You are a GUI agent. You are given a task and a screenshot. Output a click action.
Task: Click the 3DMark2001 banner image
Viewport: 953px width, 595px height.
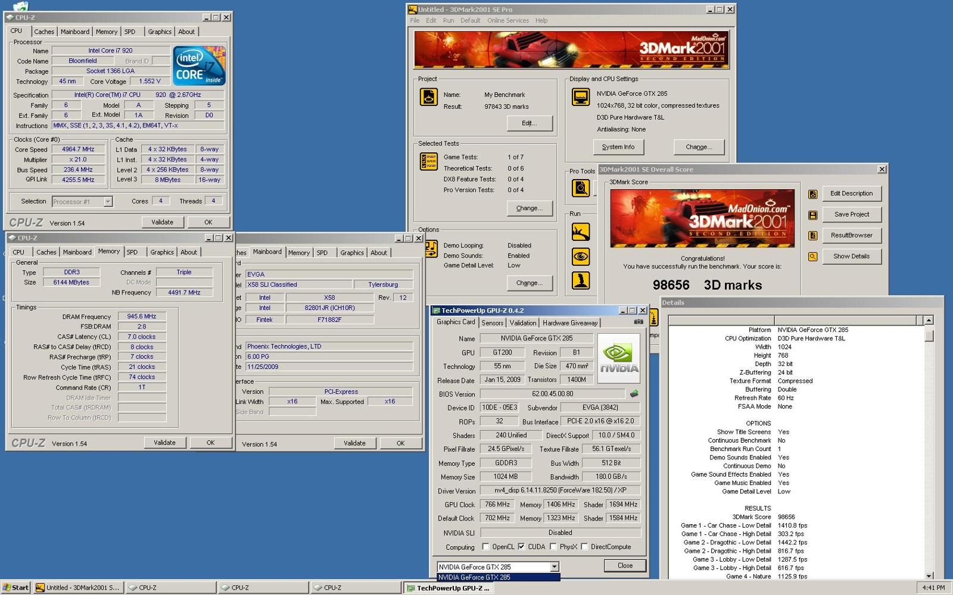coord(571,49)
